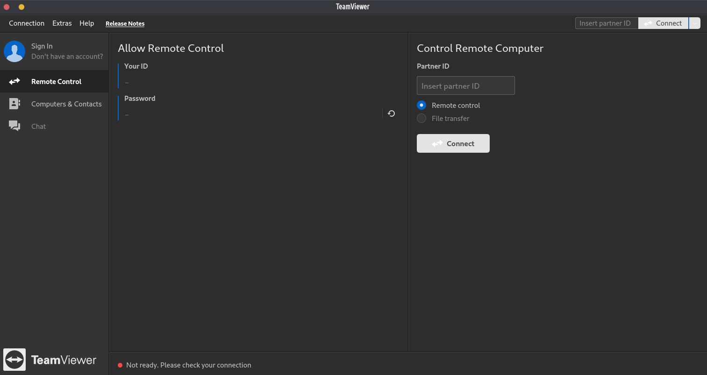Click the Connect button in top toolbar

click(x=663, y=23)
